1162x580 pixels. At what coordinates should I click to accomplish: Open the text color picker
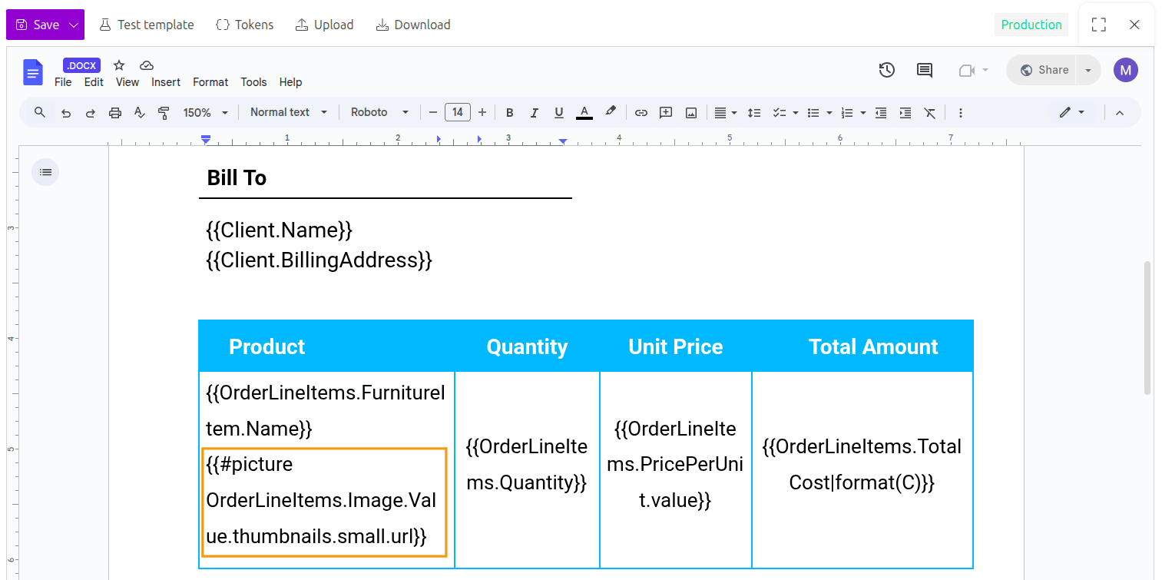584,112
